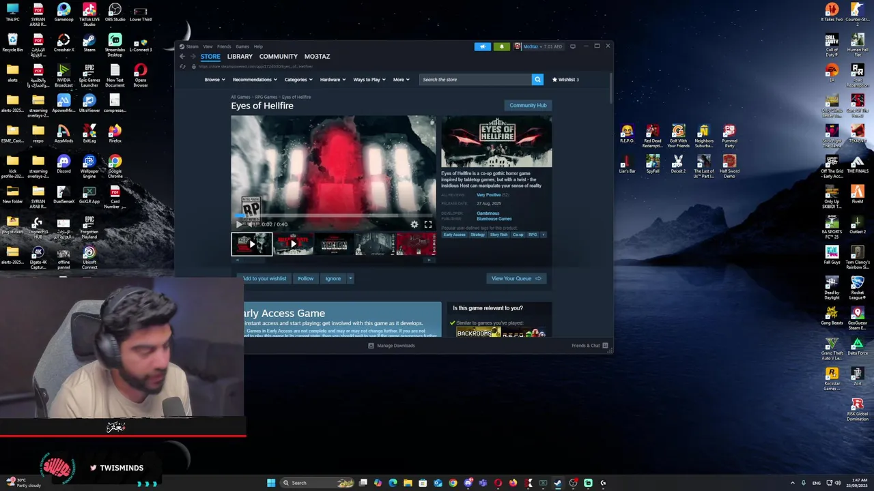Go back with Steam's back arrow
This screenshot has width=874, height=491.
[x=182, y=57]
